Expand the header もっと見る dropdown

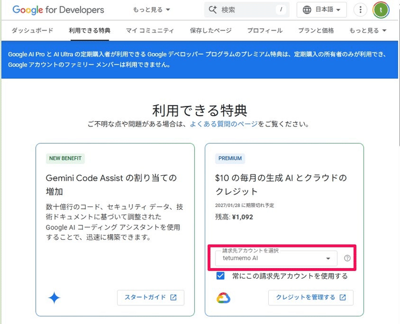(151, 9)
